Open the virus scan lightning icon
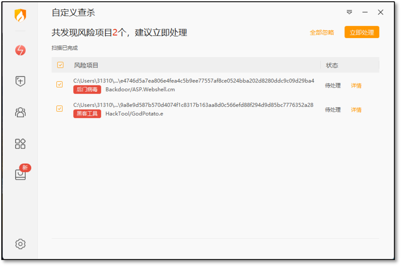 20,50
